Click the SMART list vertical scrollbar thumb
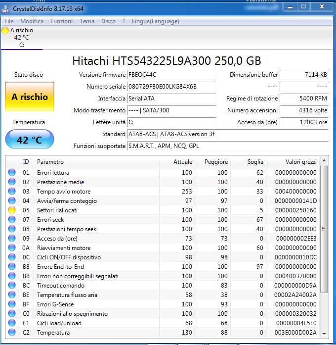The image size is (336, 345). click(324, 229)
